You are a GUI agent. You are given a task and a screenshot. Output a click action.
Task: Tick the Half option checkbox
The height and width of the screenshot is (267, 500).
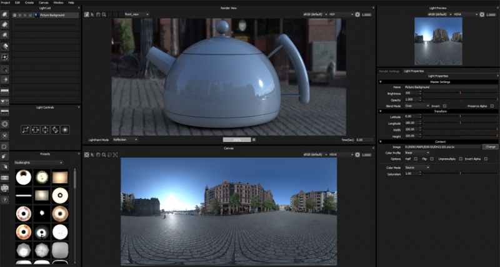coord(416,159)
